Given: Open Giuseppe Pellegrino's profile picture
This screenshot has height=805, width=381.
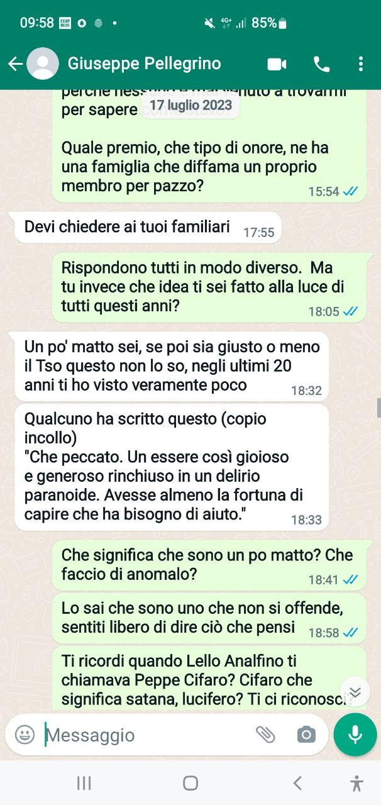Looking at the screenshot, I should point(43,64).
